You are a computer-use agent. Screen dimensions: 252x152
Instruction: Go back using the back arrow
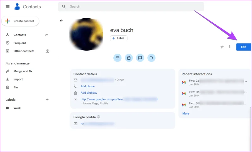(x=61, y=21)
